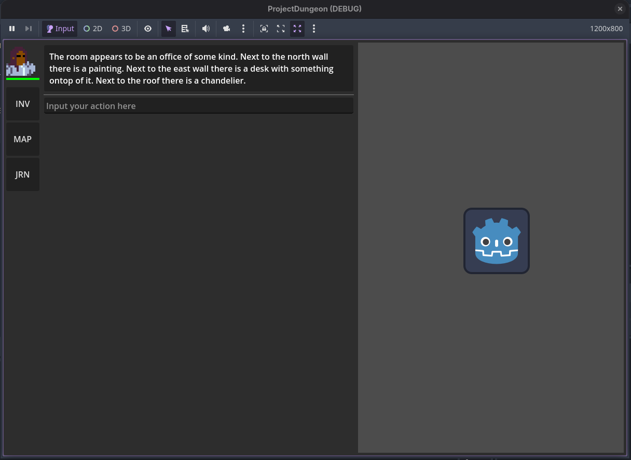Select the cursor picking tool icon
631x460 pixels.
click(168, 29)
